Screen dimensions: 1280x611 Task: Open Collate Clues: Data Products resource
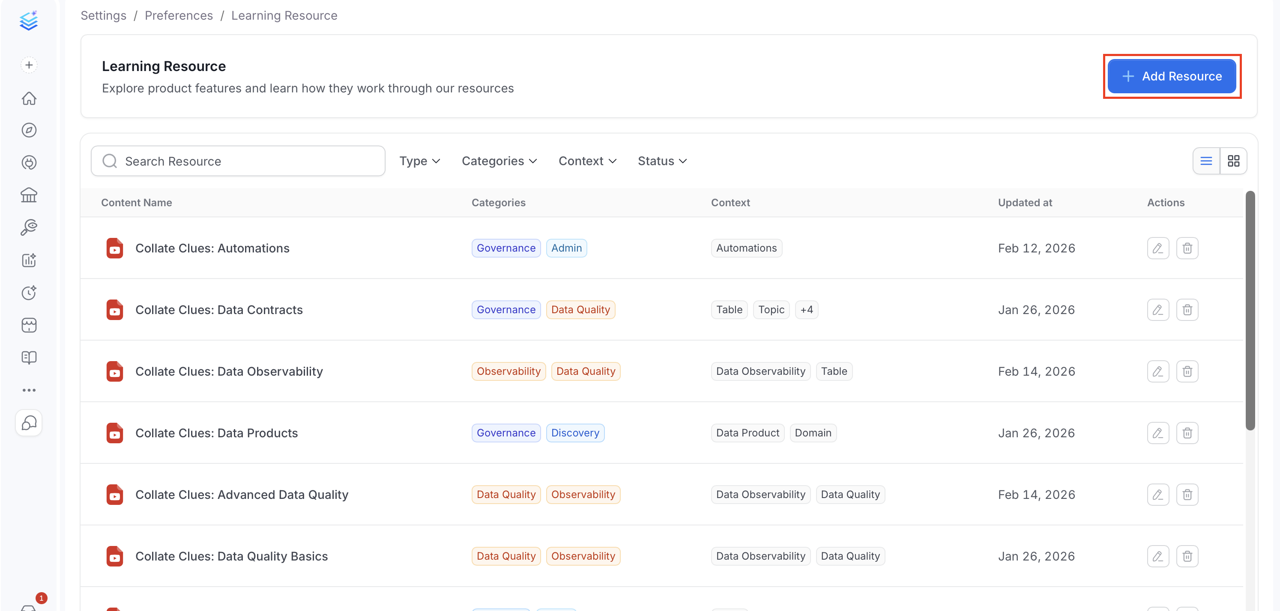point(217,433)
